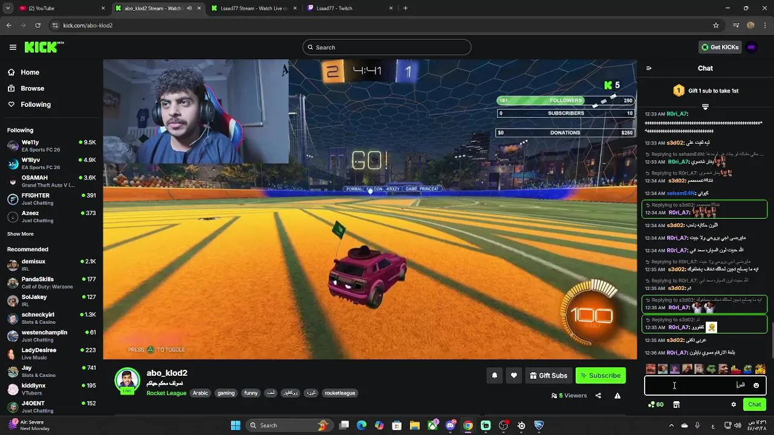Open kiddlynx recommended channel

[51, 389]
